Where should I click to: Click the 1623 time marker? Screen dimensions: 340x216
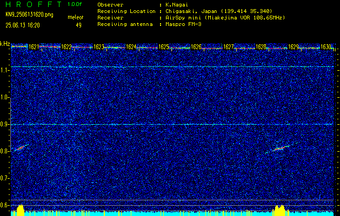(x=99, y=47)
